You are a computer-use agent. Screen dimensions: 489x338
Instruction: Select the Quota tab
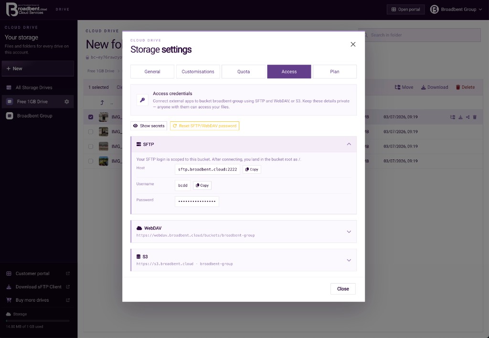pos(244,72)
